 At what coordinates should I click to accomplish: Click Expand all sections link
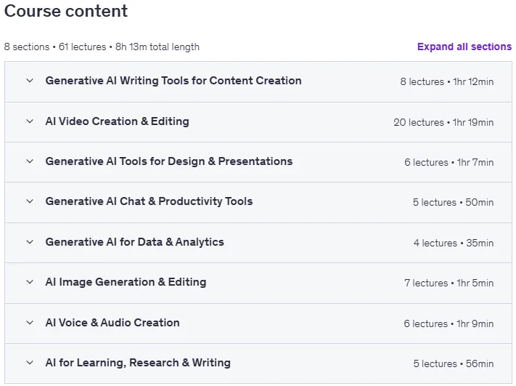click(x=464, y=47)
